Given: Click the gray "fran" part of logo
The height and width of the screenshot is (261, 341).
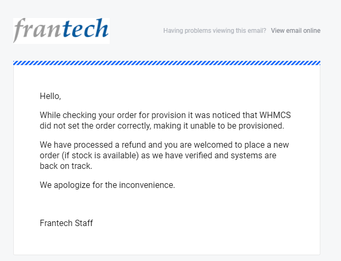Looking at the screenshot, I should coord(37,31).
